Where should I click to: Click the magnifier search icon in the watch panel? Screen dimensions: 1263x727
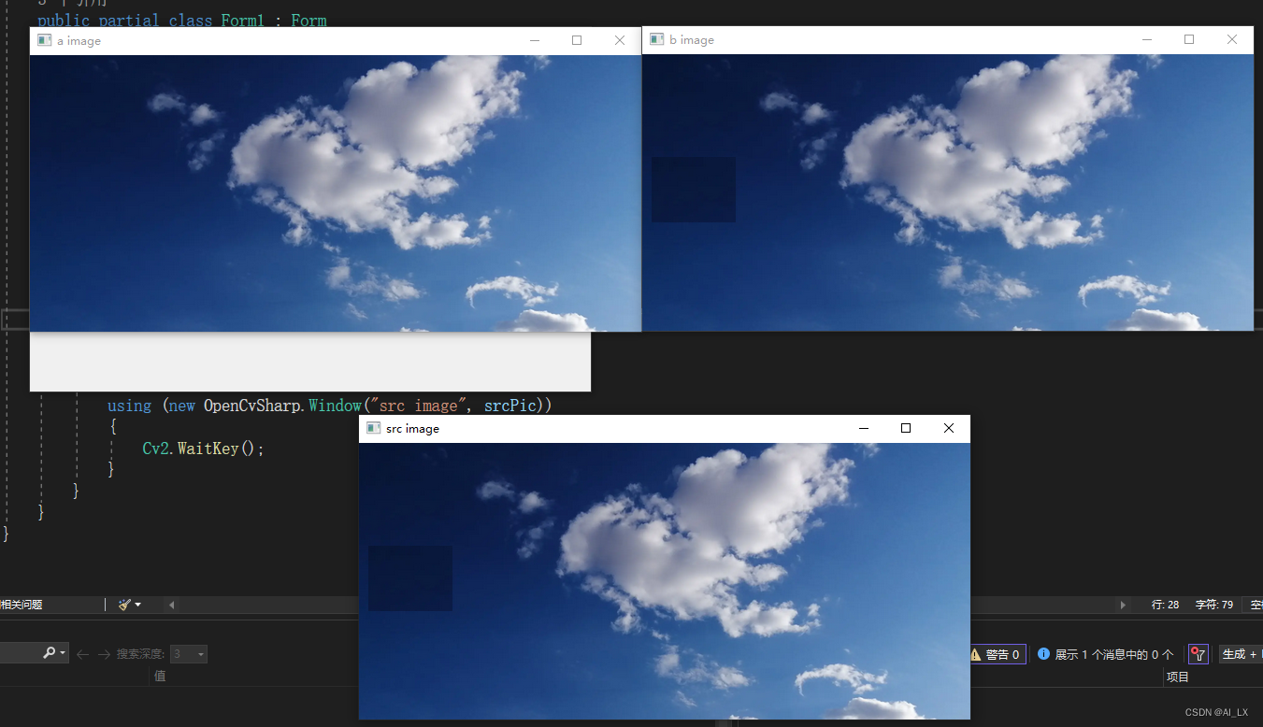tap(50, 653)
